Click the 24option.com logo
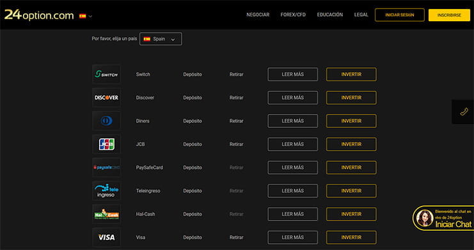474x250 pixels. 39,15
